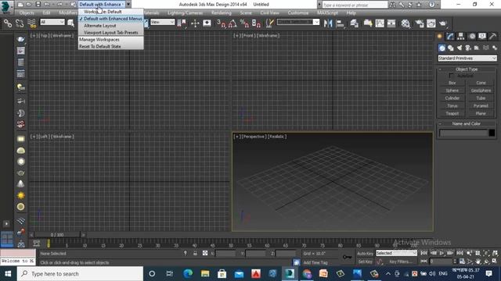This screenshot has width=501, height=281.
Task: Open the workspace selector dropdown arrow
Action: click(128, 5)
